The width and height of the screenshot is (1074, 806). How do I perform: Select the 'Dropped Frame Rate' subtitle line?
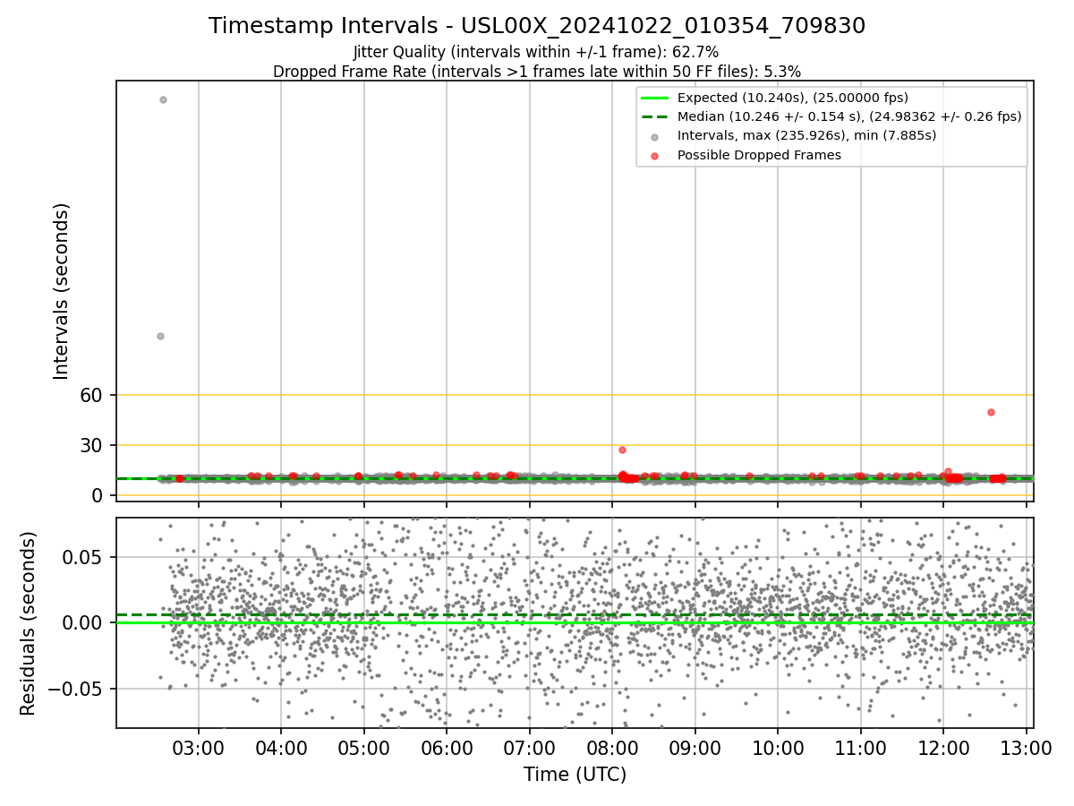pyautogui.click(x=537, y=71)
